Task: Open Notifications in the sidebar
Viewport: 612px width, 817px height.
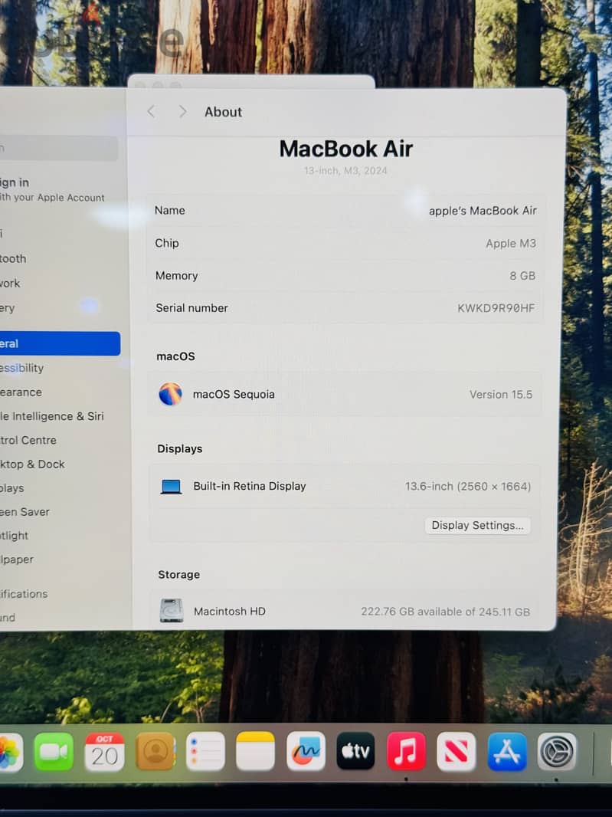Action: pos(24,593)
